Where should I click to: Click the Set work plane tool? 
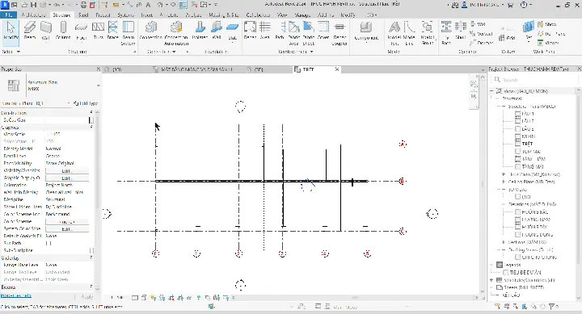pyautogui.click(x=529, y=31)
